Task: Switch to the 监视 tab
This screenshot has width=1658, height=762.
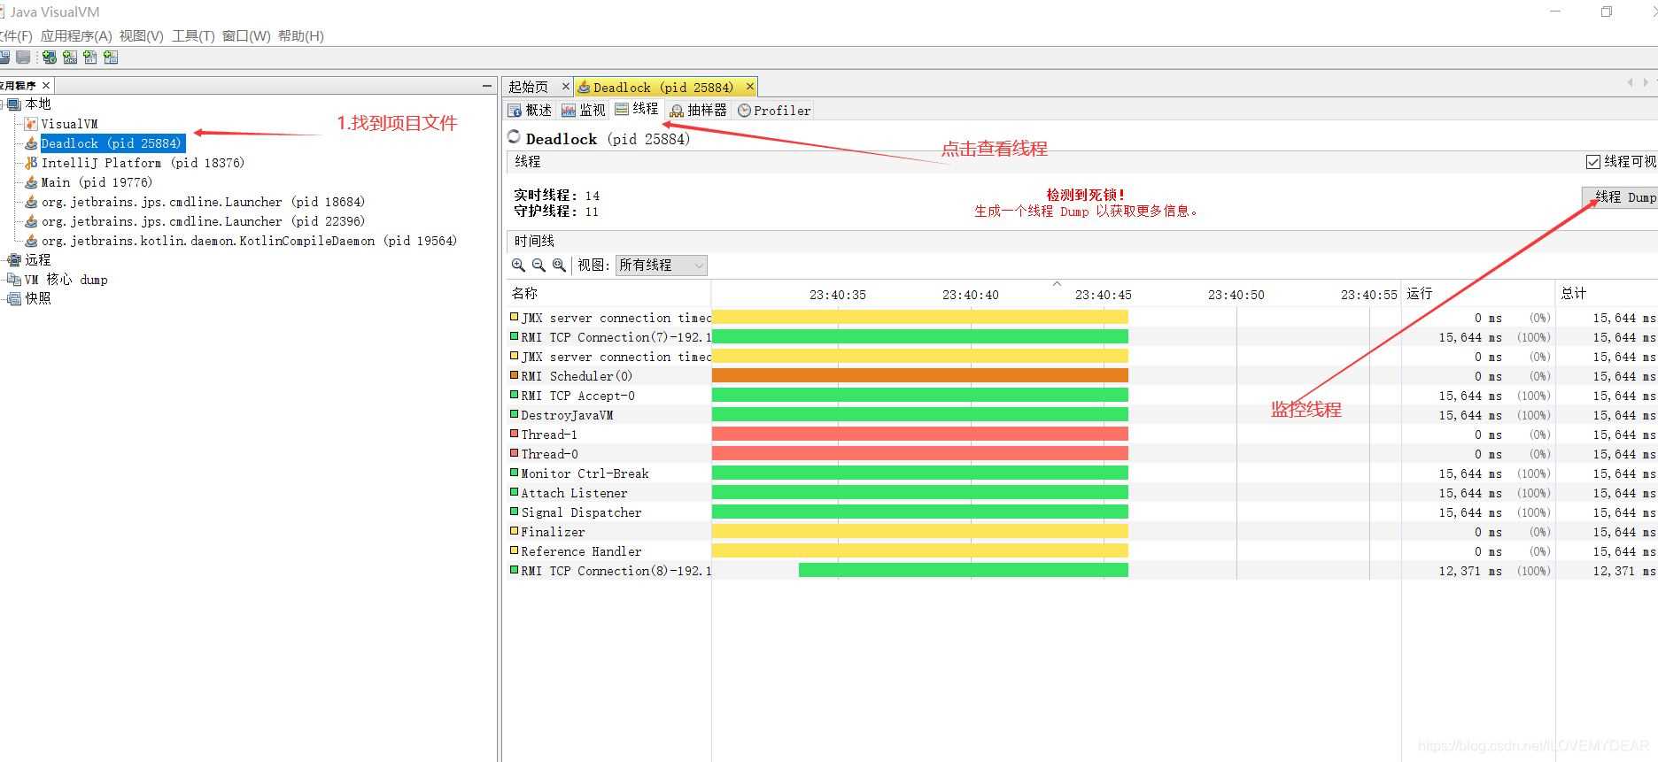Action: coord(584,111)
